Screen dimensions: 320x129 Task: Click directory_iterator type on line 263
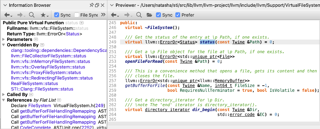click(x=168, y=110)
